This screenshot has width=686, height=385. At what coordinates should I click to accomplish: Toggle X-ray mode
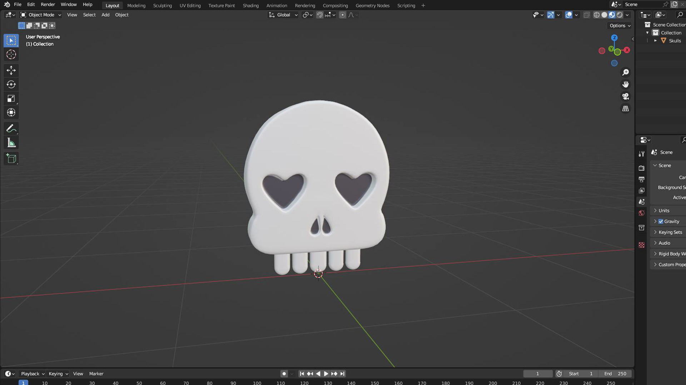pyautogui.click(x=586, y=15)
